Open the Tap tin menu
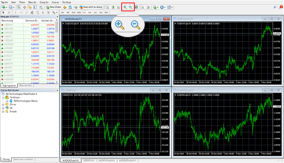This screenshot has width=284, height=163. 4,2
